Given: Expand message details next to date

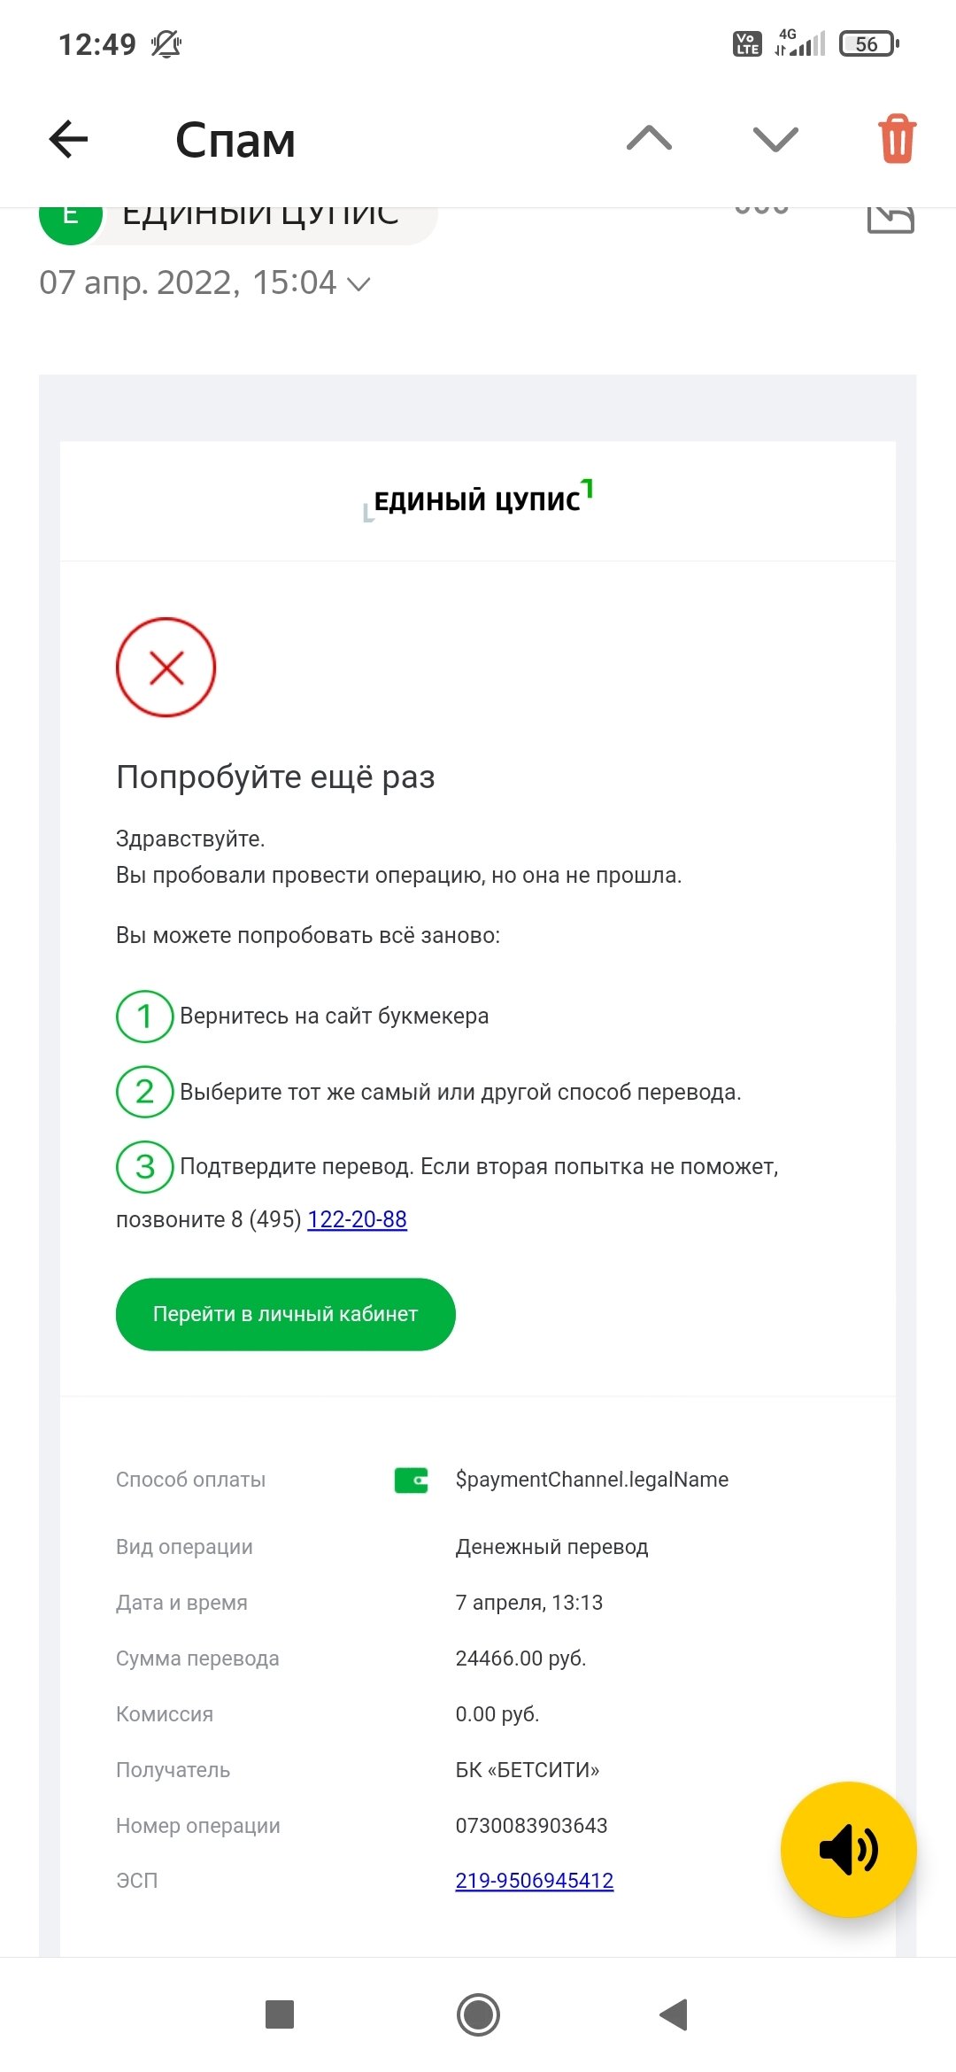Looking at the screenshot, I should click(358, 284).
